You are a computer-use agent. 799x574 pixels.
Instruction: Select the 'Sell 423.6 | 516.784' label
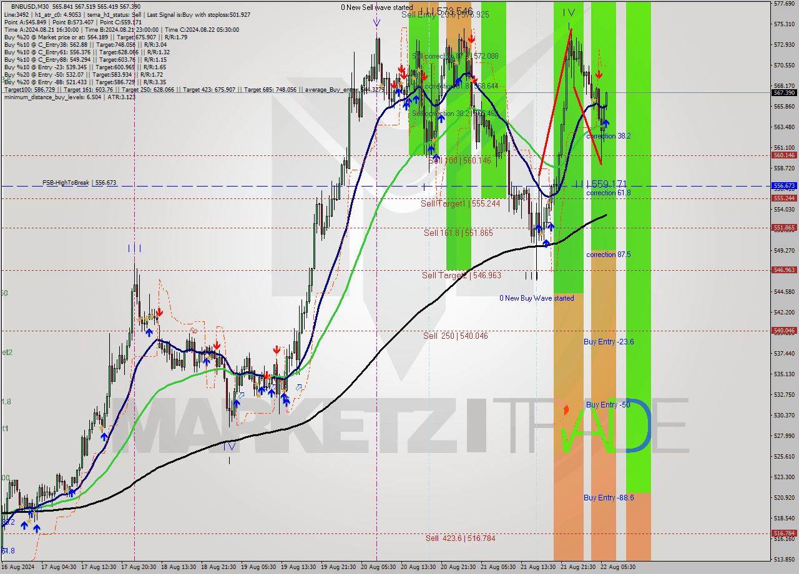tap(461, 538)
